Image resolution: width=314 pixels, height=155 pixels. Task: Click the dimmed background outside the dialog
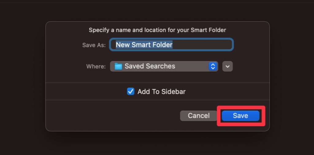[21, 76]
